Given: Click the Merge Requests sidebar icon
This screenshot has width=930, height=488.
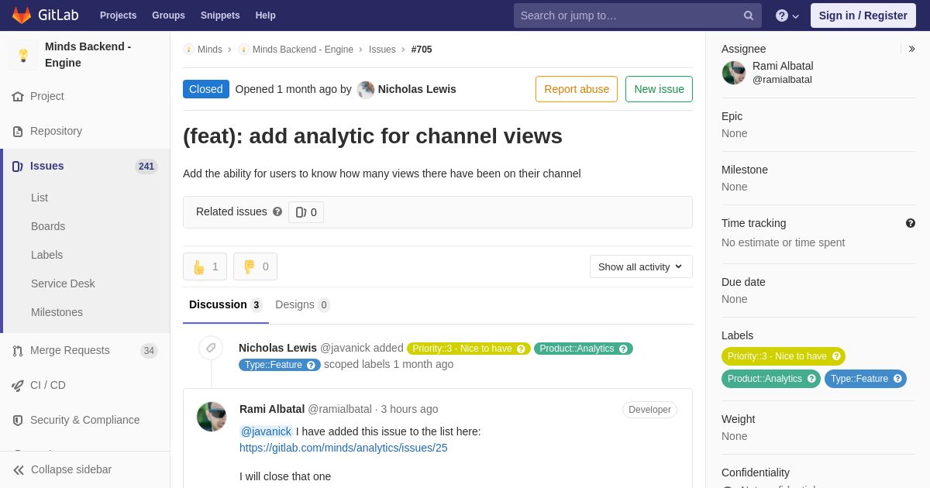Looking at the screenshot, I should point(18,351).
